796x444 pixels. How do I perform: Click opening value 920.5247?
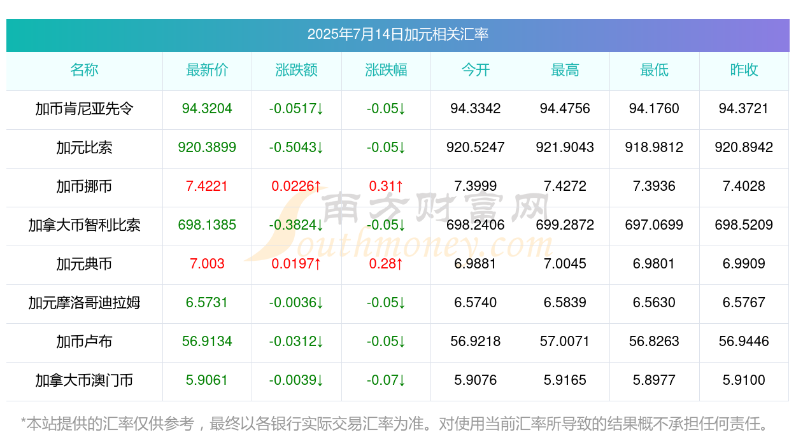pyautogui.click(x=476, y=148)
